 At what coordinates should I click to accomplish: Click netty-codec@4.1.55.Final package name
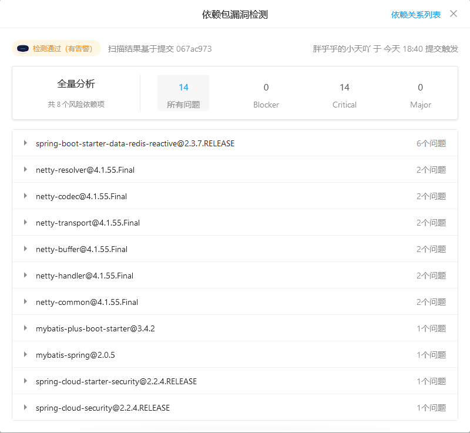[81, 196]
